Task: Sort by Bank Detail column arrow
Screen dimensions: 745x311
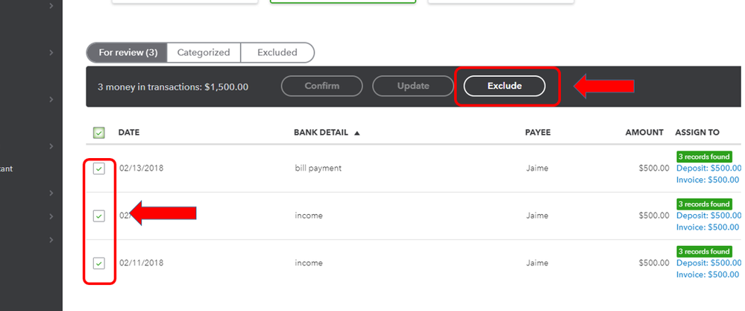Action: pyautogui.click(x=357, y=133)
